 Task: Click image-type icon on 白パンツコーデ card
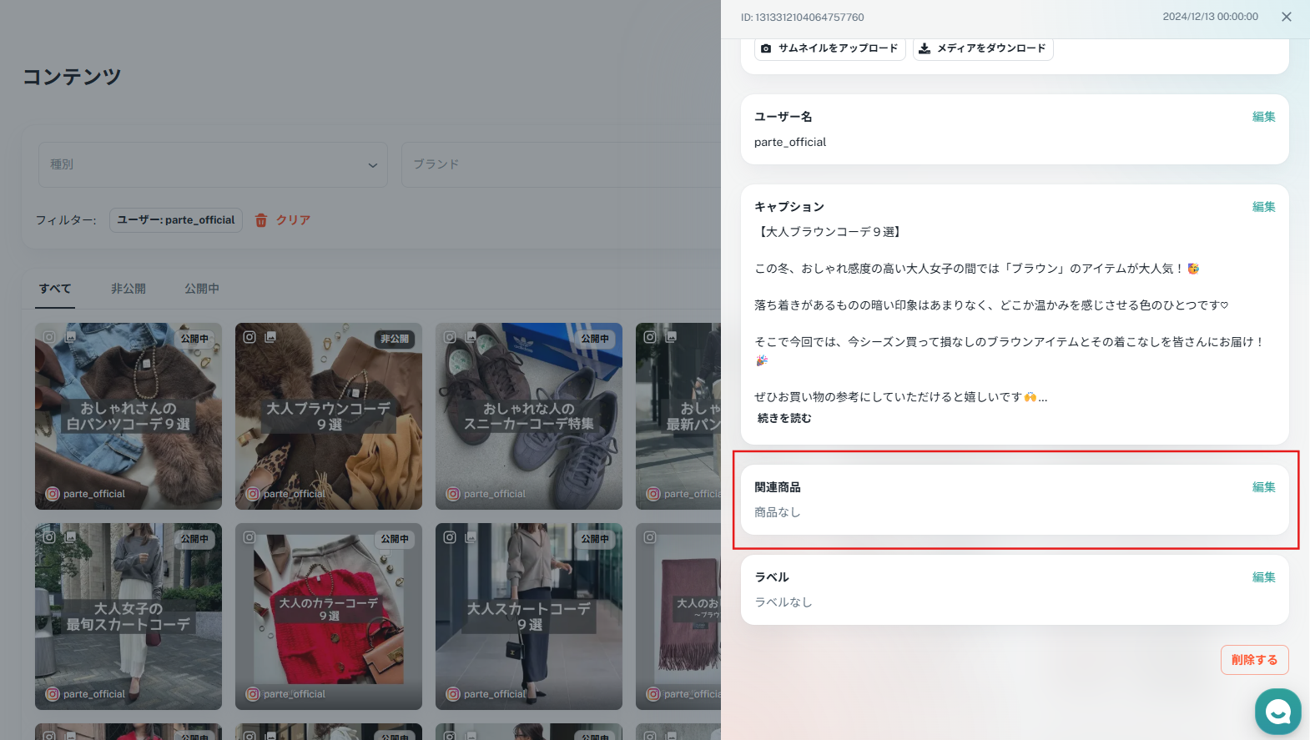pyautogui.click(x=70, y=337)
